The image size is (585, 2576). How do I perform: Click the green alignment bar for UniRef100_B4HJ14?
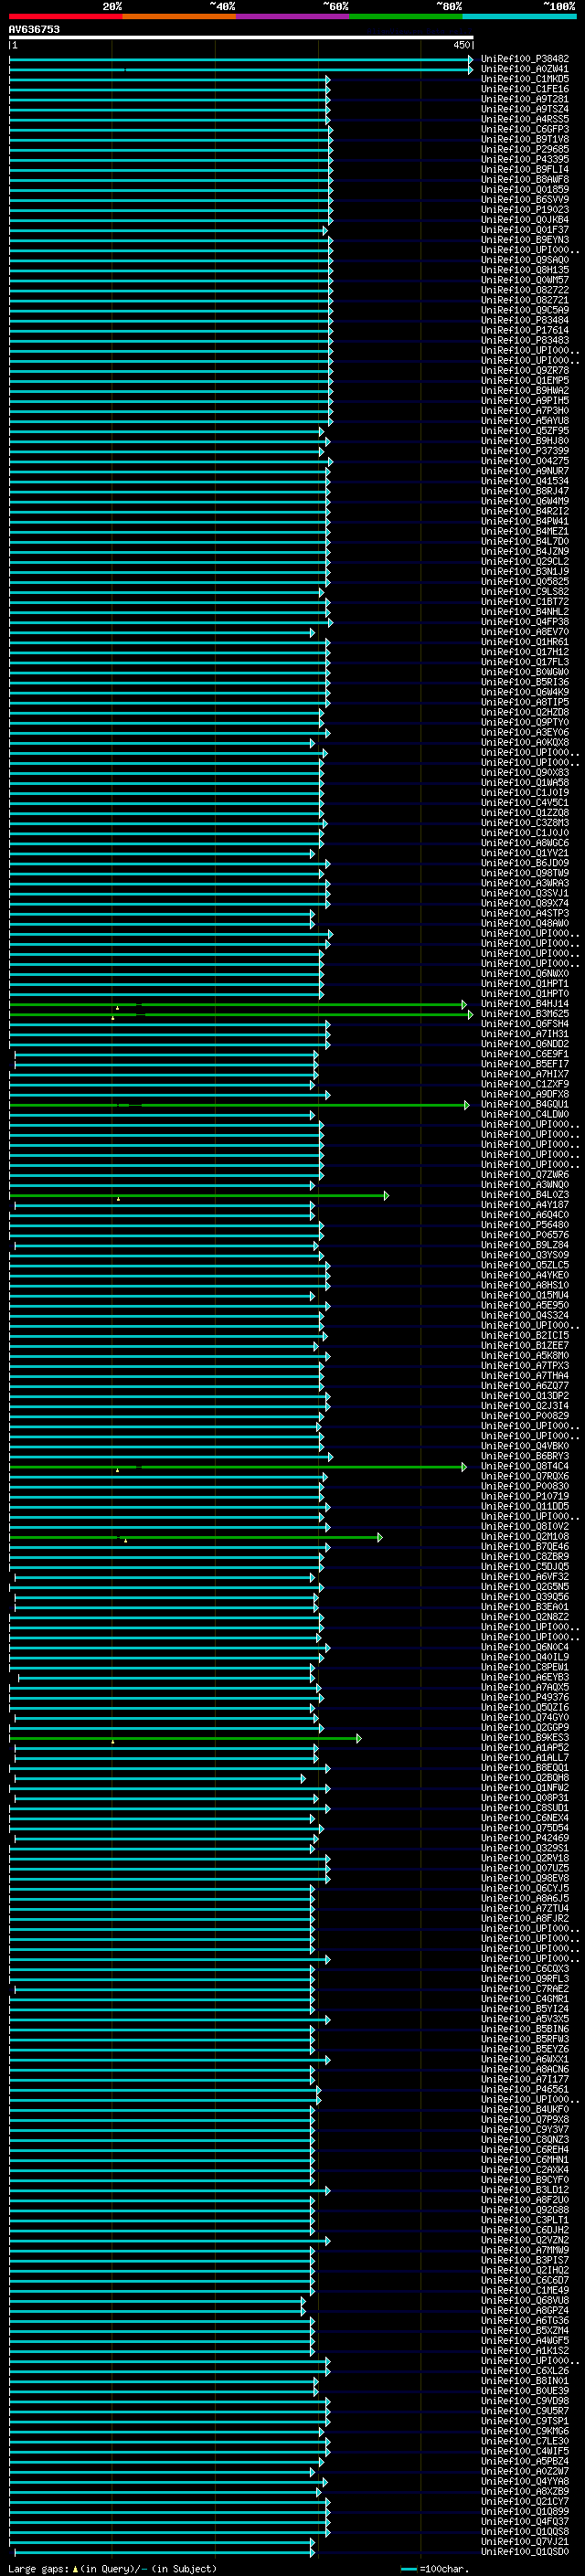point(238,1004)
